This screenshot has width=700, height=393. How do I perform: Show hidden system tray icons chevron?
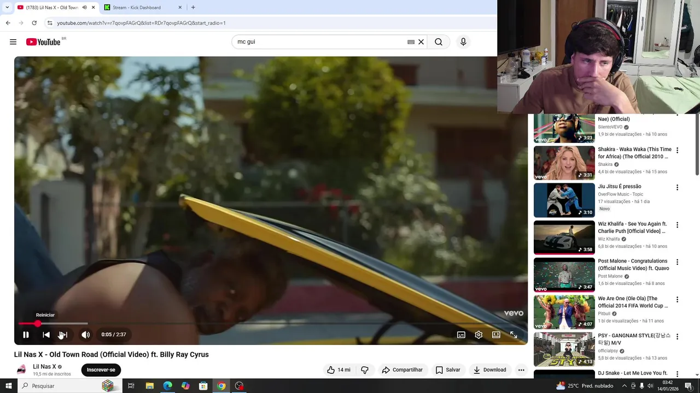pyautogui.click(x=625, y=386)
